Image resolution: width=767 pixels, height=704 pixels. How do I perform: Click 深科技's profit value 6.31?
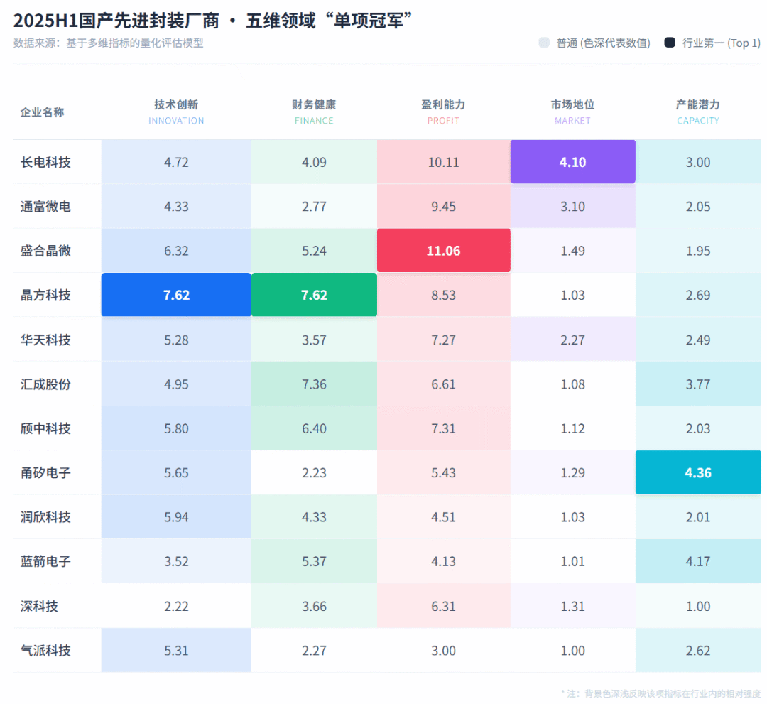(x=443, y=606)
